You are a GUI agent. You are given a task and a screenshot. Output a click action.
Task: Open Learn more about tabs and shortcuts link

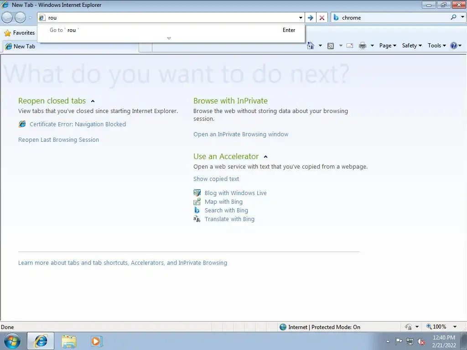(x=122, y=263)
